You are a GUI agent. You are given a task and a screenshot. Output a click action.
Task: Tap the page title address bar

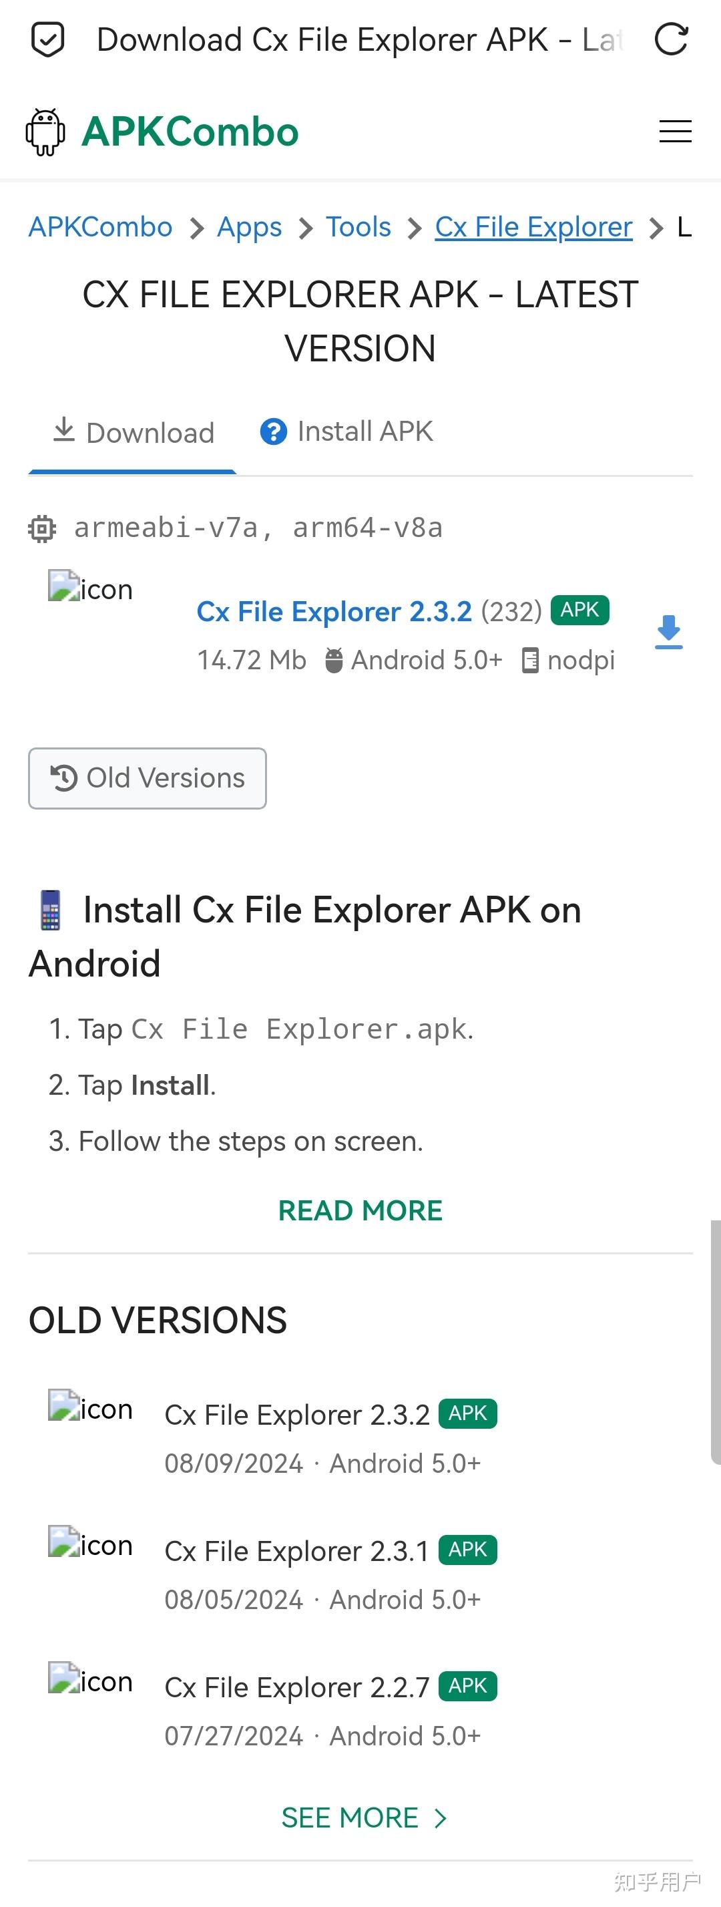[360, 40]
